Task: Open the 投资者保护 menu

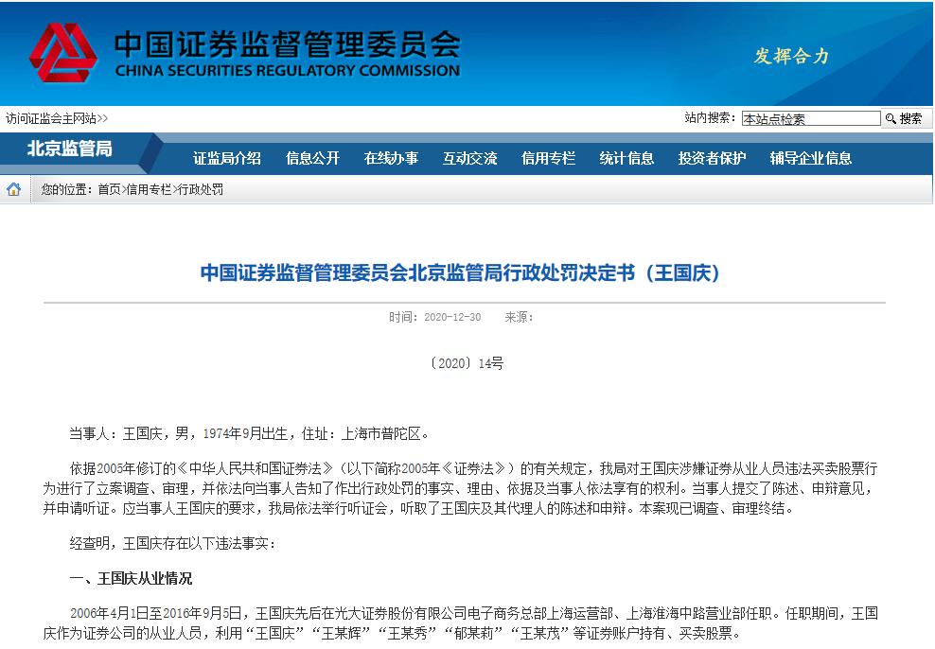Action: pos(712,158)
